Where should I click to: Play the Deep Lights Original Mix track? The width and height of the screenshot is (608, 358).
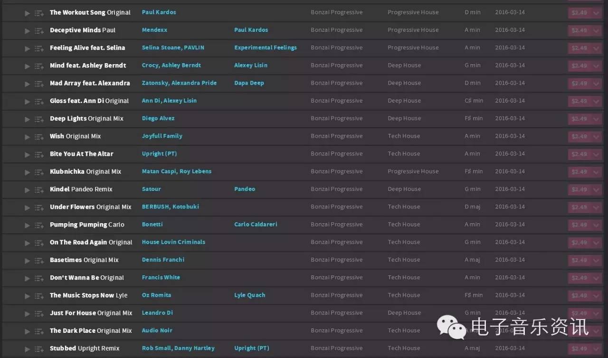(27, 119)
